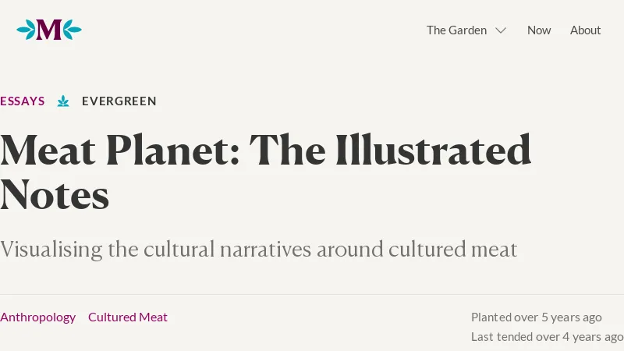Select the Anthropology topic tag
The image size is (624, 351).
[37, 317]
